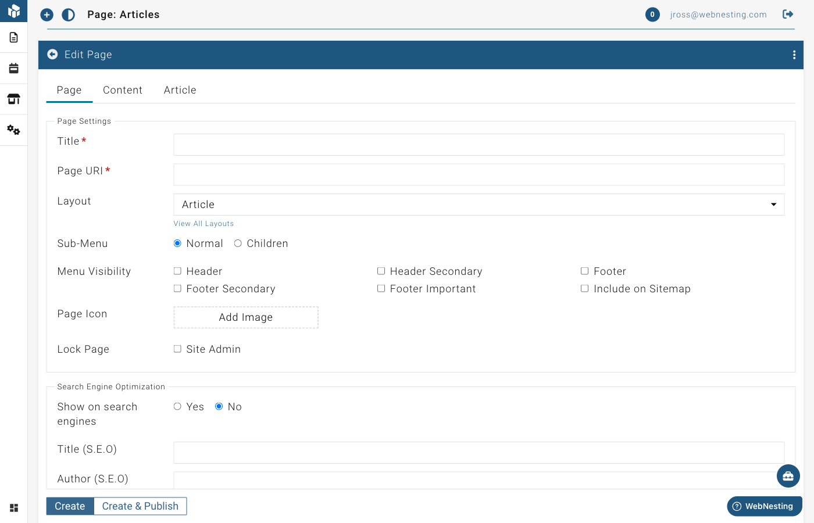Open the Layout dropdown set to Article
The height and width of the screenshot is (523, 814).
[x=478, y=204]
